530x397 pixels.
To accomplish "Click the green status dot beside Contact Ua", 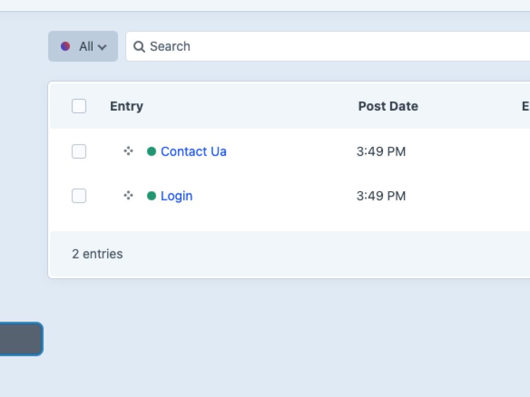I will pos(152,151).
